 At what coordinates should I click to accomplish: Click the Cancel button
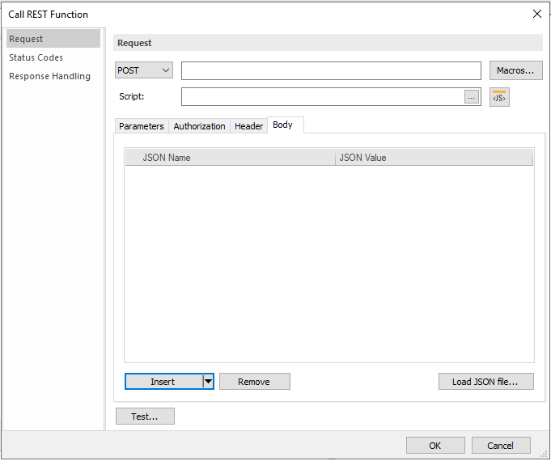click(x=501, y=445)
